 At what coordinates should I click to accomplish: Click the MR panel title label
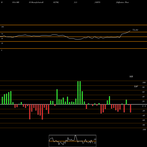131,76
